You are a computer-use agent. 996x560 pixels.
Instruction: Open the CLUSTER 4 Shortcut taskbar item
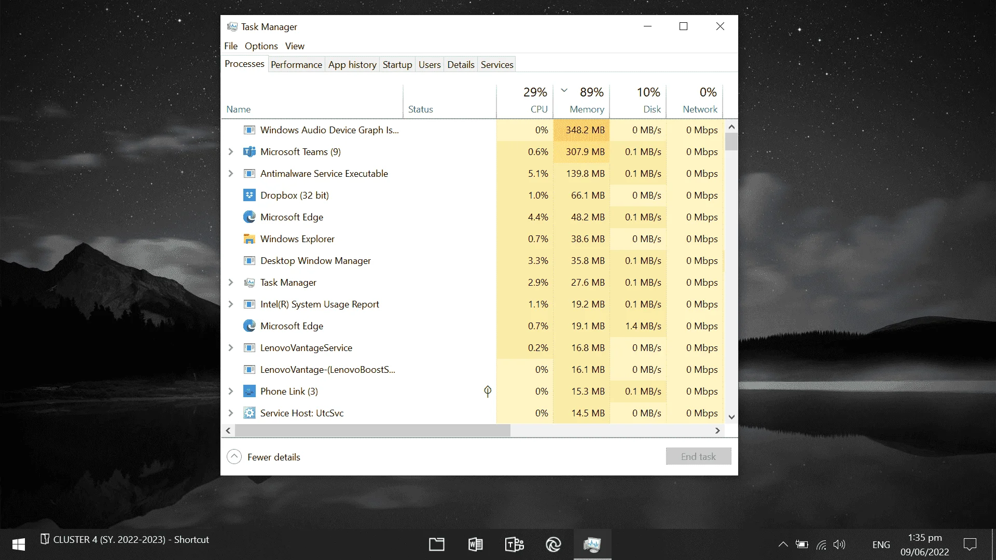coord(125,540)
